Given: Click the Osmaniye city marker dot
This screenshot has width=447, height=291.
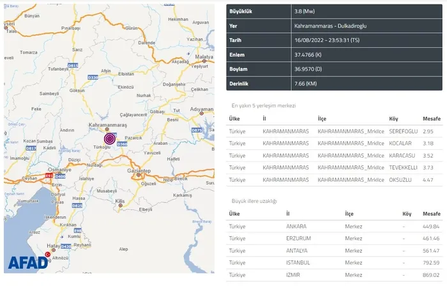Looking at the screenshot, I should (59, 174).
